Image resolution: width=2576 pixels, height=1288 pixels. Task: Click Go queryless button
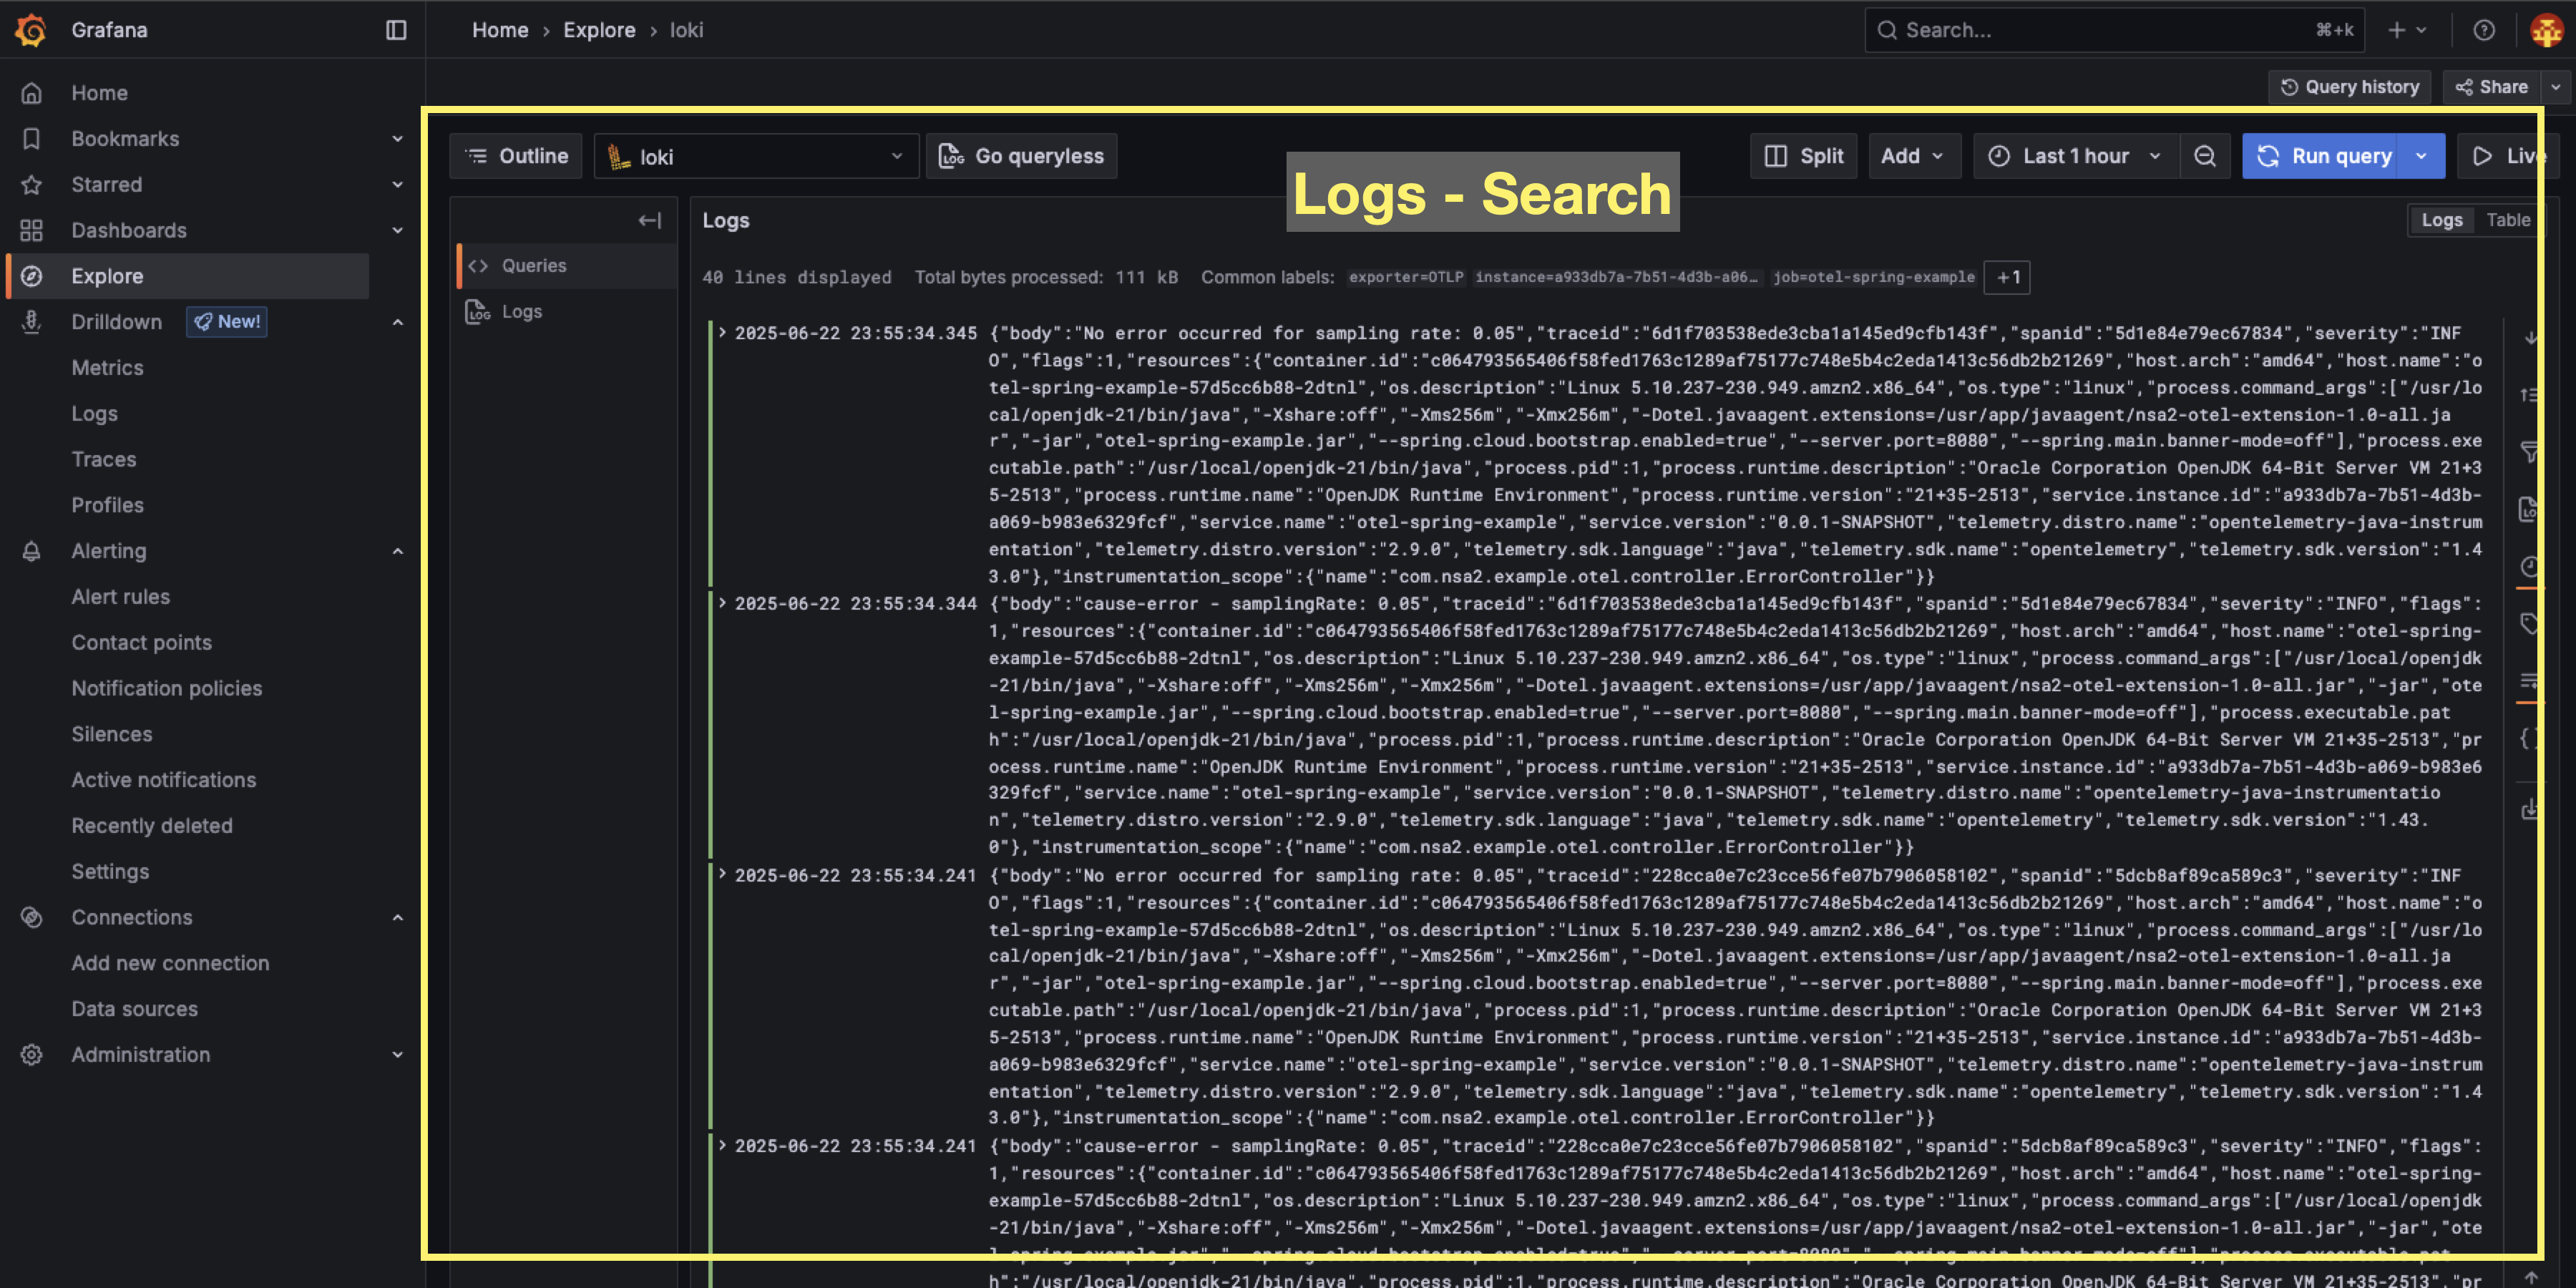[1021, 156]
